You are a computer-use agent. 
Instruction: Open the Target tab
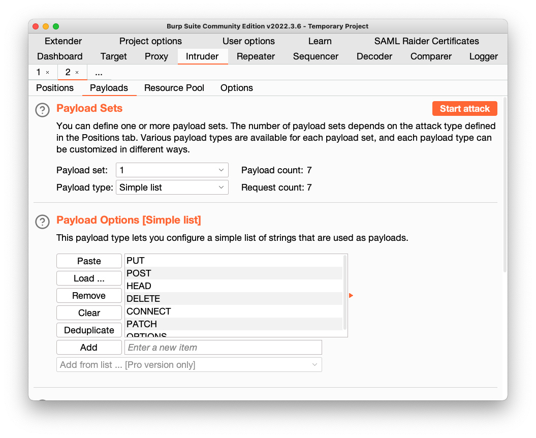(113, 56)
